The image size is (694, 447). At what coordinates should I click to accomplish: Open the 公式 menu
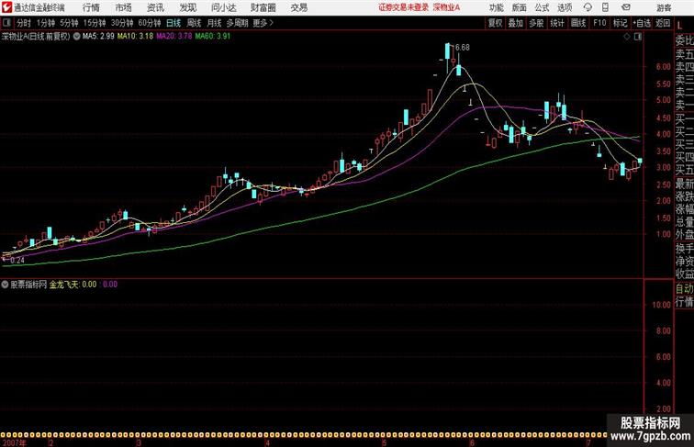click(x=542, y=7)
